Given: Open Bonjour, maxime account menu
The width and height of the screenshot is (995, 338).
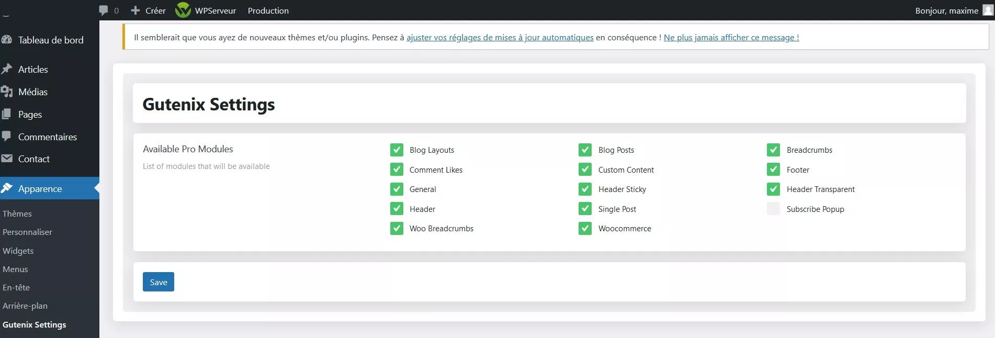Looking at the screenshot, I should click(x=947, y=10).
